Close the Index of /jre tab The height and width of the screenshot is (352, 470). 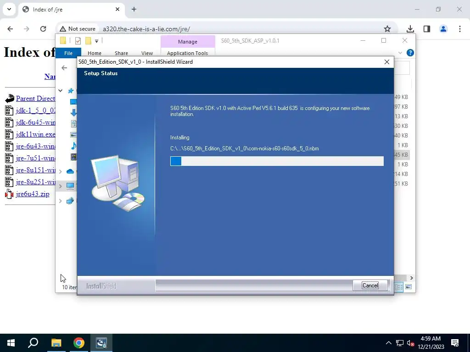pyautogui.click(x=117, y=9)
